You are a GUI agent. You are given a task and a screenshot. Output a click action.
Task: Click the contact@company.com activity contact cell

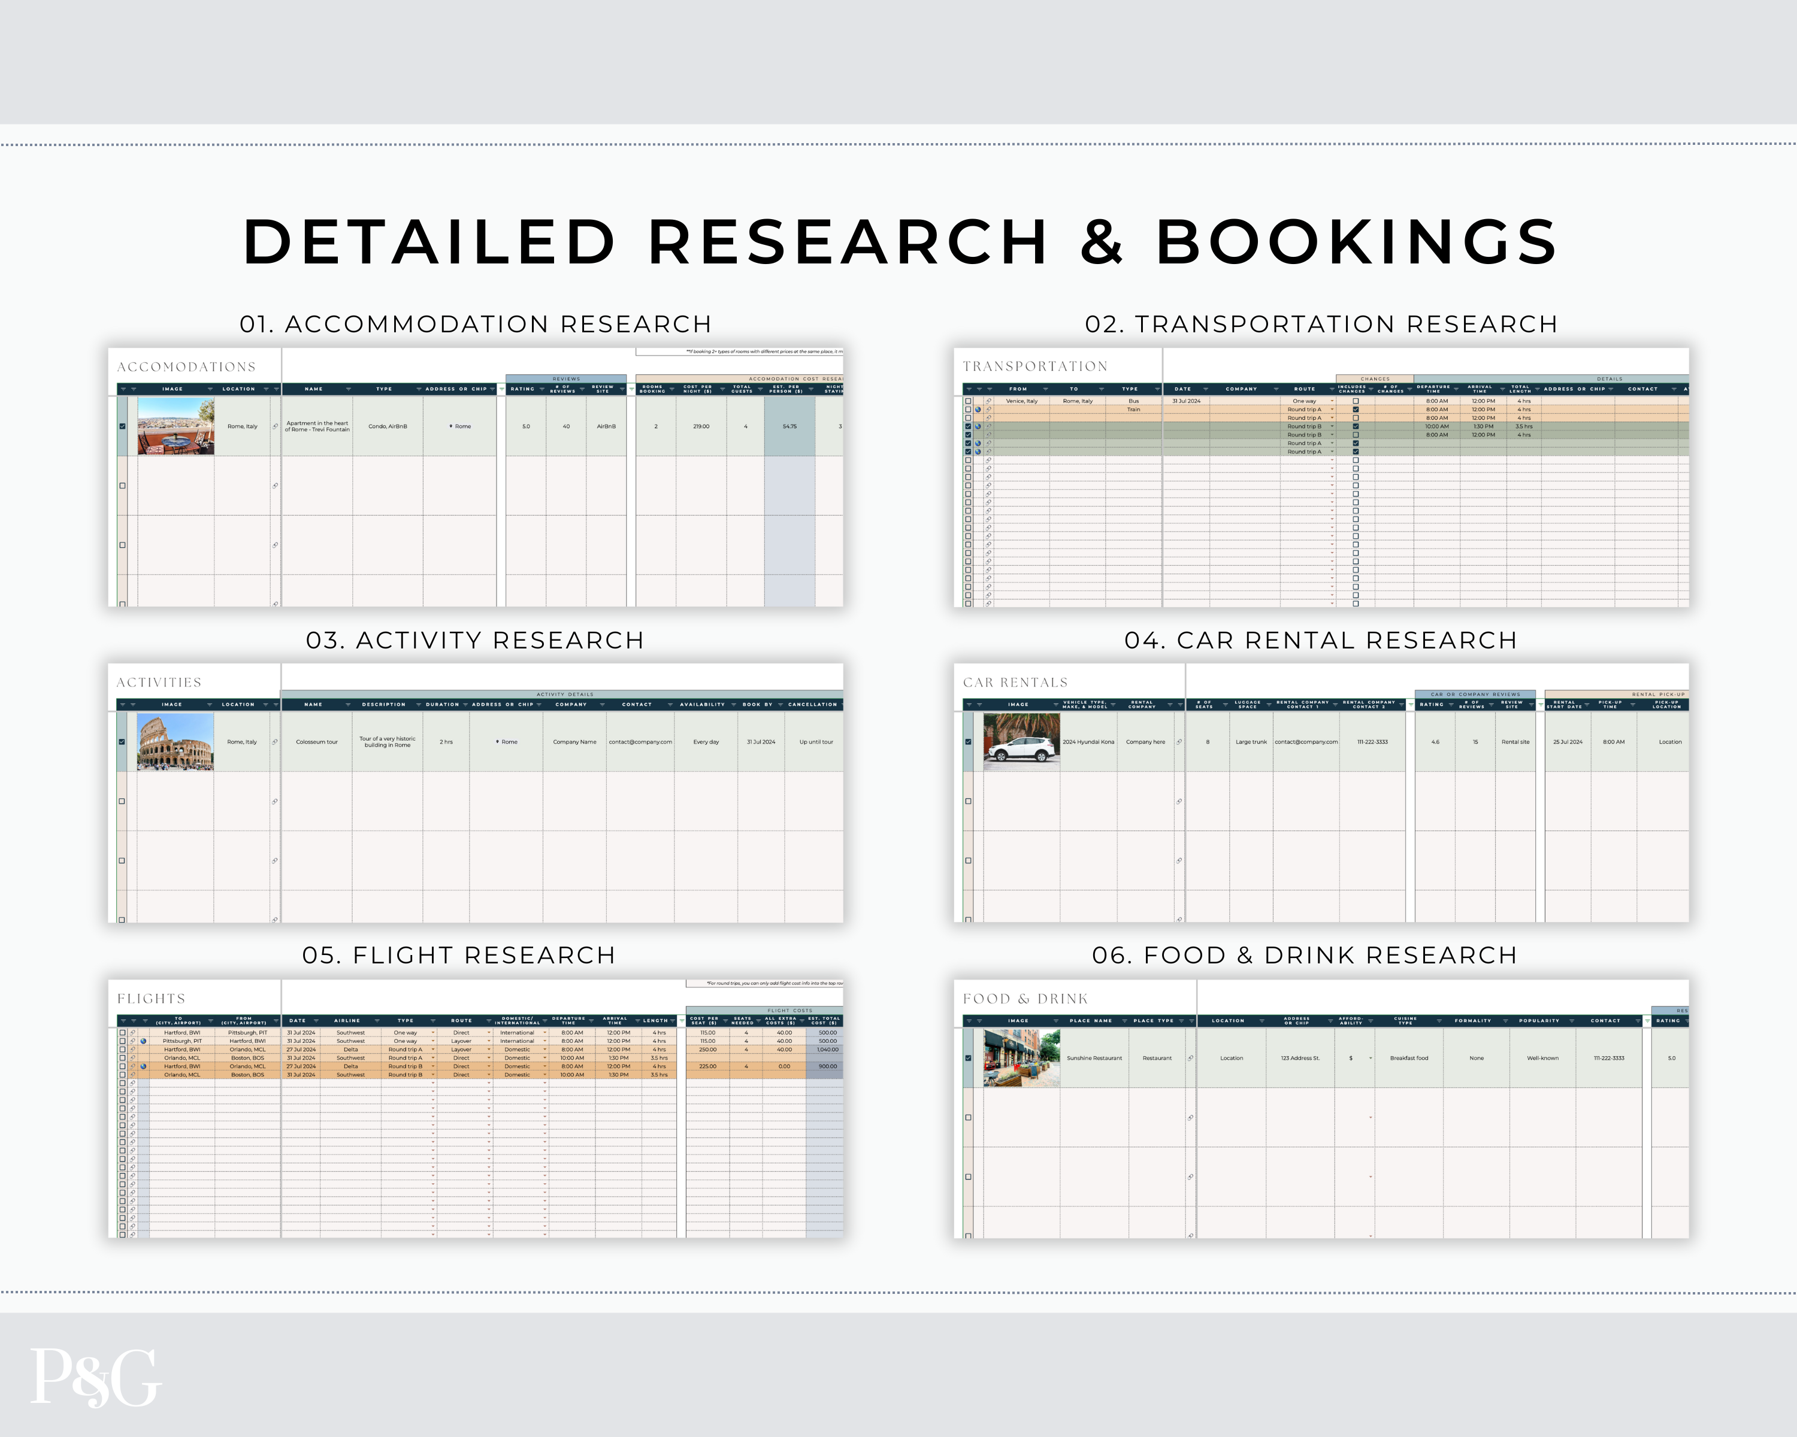tap(640, 742)
